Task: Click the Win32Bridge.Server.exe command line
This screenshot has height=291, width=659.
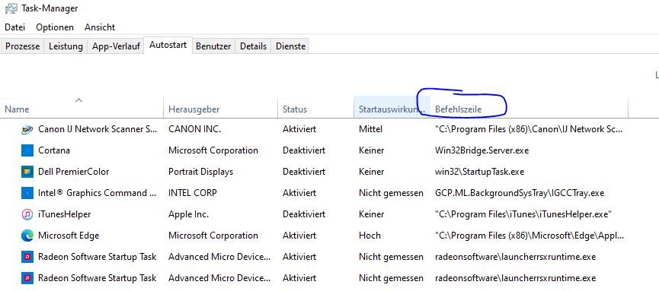Action: (481, 150)
